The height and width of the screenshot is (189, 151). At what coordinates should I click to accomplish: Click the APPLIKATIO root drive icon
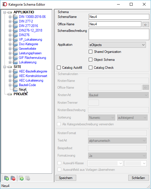click(x=10, y=12)
